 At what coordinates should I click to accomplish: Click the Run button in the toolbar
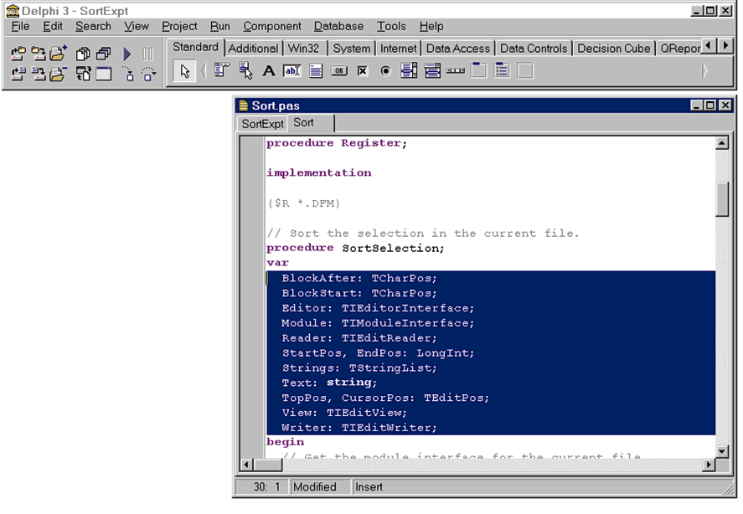pyautogui.click(x=127, y=54)
